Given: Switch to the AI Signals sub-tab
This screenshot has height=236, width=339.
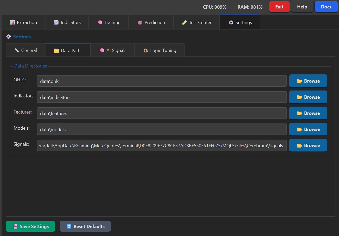Looking at the screenshot, I should [113, 50].
